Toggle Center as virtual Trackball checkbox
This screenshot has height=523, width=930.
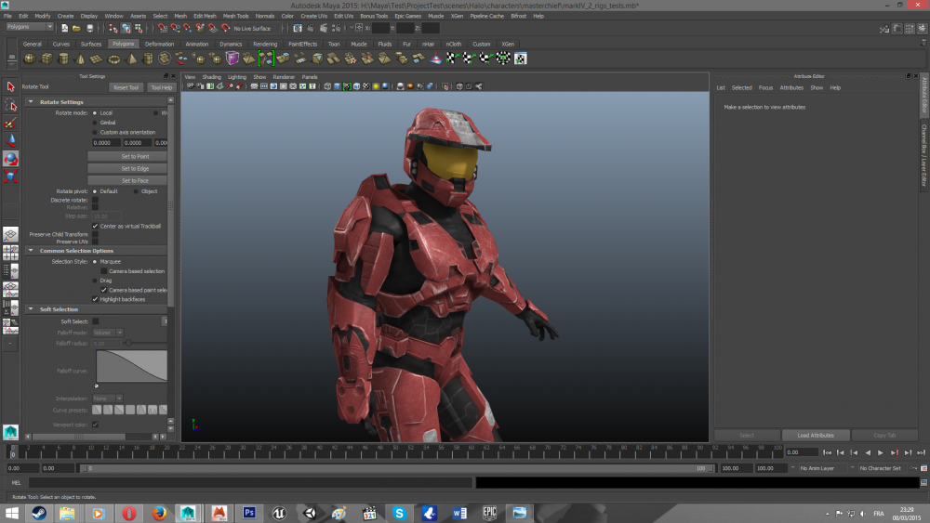[x=95, y=226]
